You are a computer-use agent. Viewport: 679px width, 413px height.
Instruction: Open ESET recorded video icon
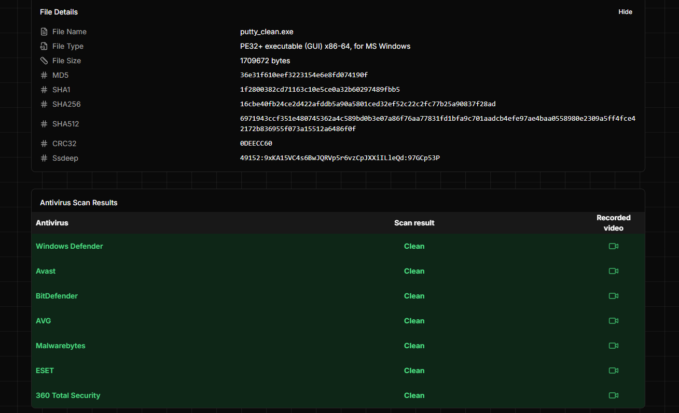[x=614, y=371]
